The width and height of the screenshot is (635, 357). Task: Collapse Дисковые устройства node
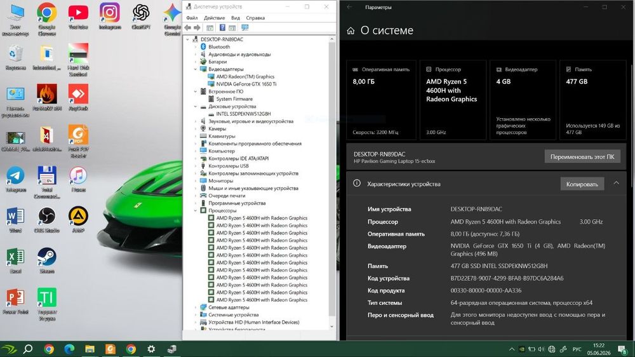195,107
